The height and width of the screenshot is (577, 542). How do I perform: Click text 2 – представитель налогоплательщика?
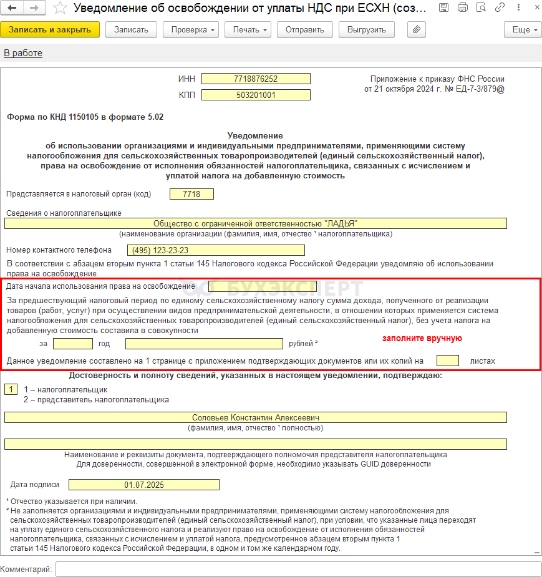[x=96, y=400]
